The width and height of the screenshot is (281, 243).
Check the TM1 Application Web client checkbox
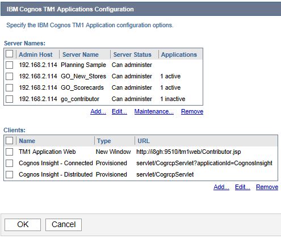9,152
